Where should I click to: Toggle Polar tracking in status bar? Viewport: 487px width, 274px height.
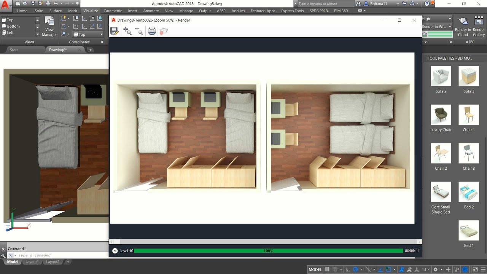coord(356,269)
